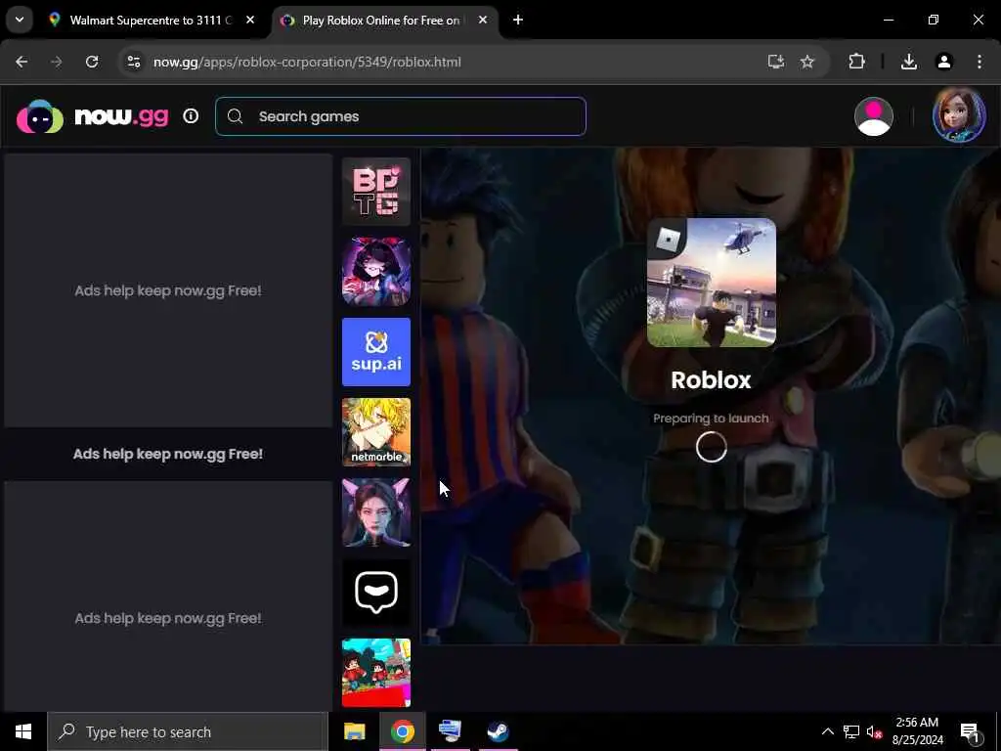Open File Explorer from the taskbar

354,731
